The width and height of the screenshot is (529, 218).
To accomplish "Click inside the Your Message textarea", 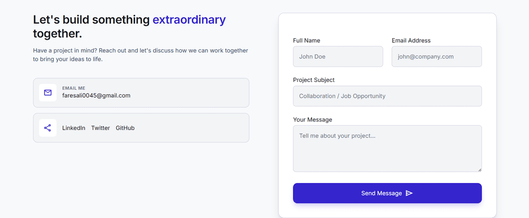I will click(387, 149).
